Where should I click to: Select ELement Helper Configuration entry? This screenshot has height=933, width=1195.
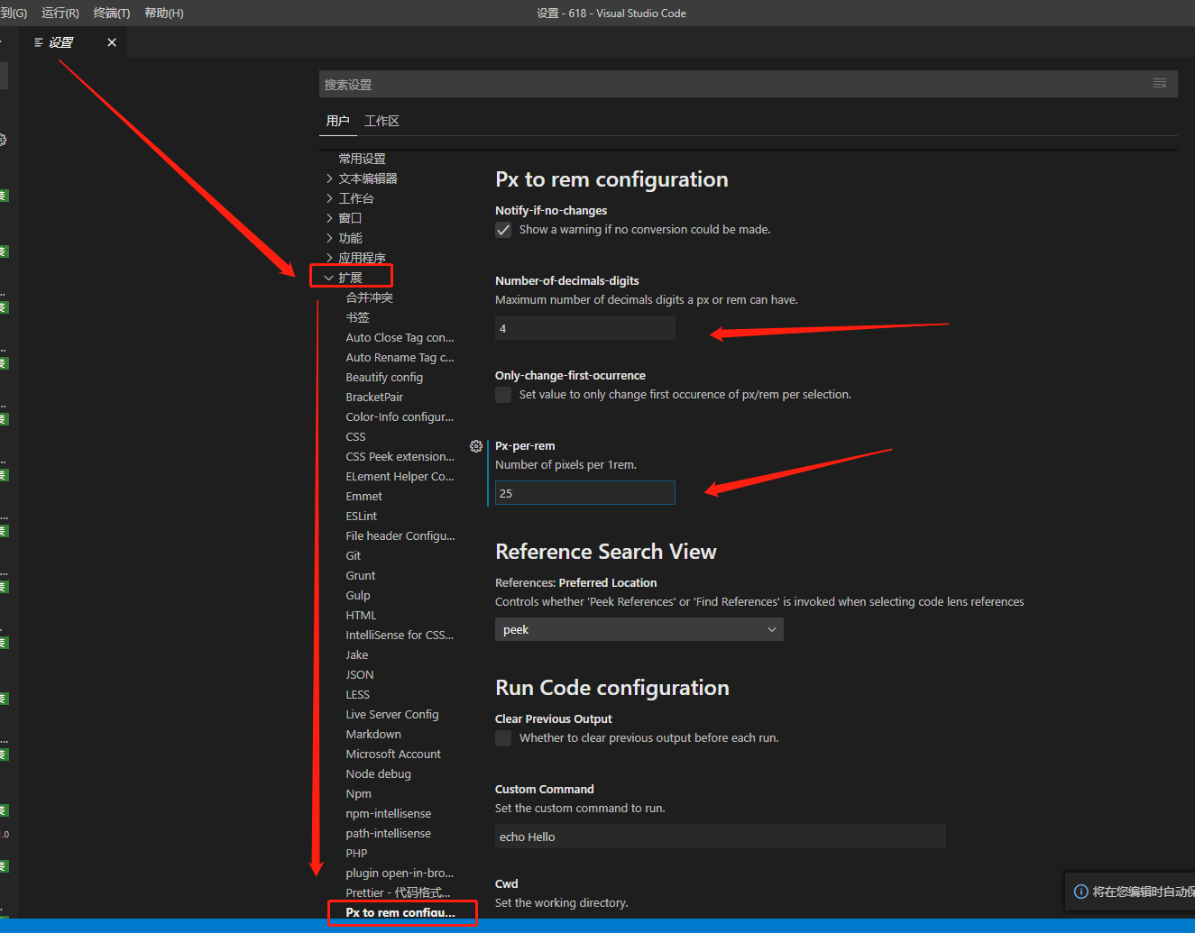click(x=400, y=476)
